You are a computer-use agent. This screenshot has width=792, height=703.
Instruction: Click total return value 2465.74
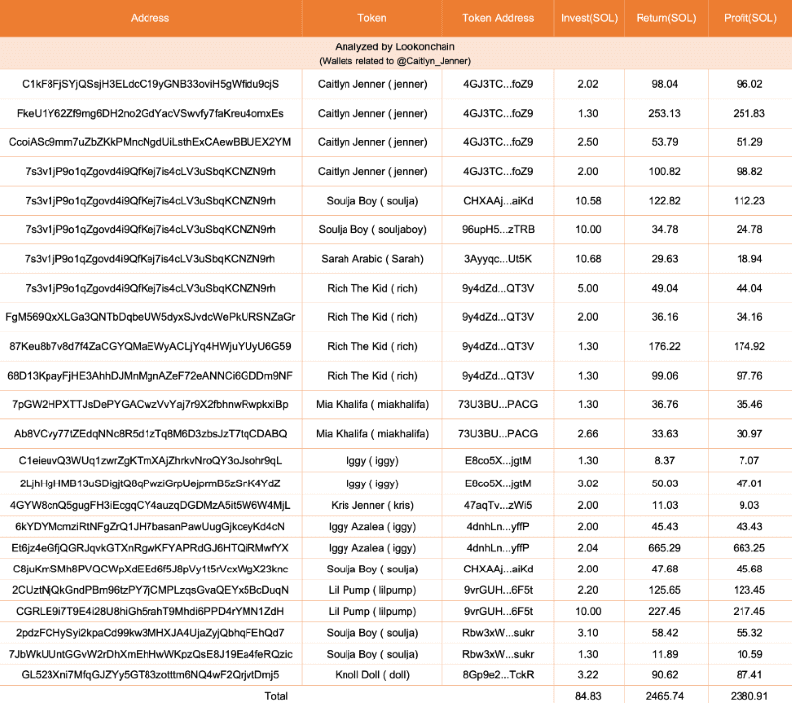[x=665, y=696]
